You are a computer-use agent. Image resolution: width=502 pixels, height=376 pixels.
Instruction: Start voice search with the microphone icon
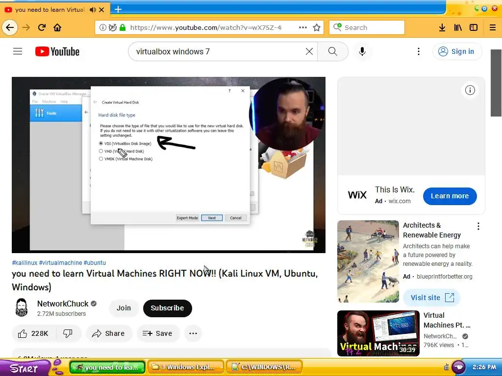pos(362,51)
